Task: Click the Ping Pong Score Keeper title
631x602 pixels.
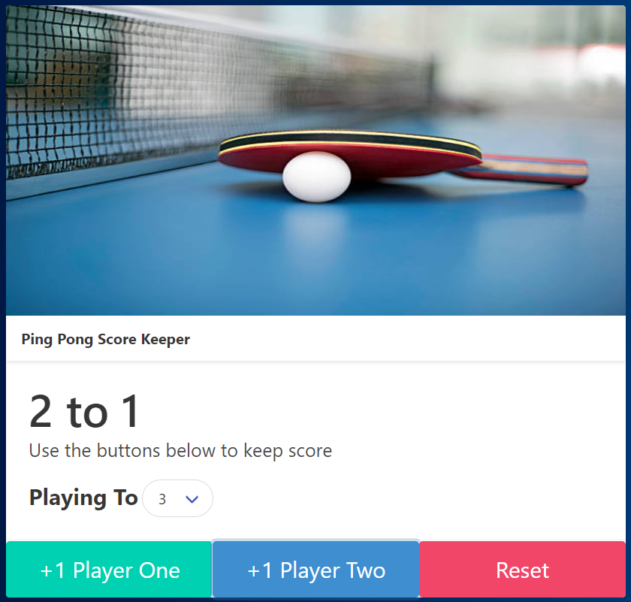Action: [105, 340]
